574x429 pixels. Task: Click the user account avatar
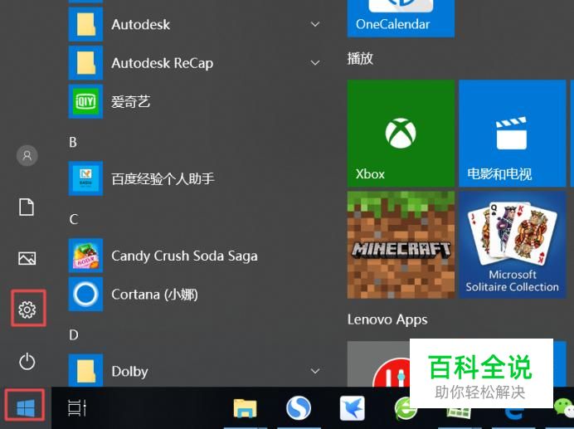click(27, 156)
